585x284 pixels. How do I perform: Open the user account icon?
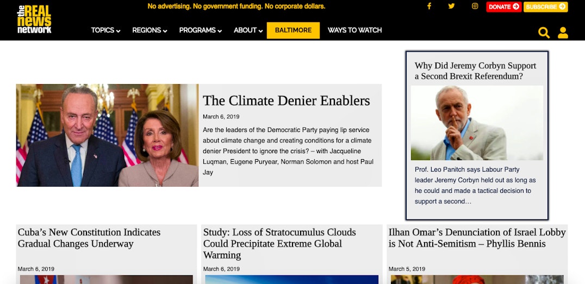(x=563, y=33)
